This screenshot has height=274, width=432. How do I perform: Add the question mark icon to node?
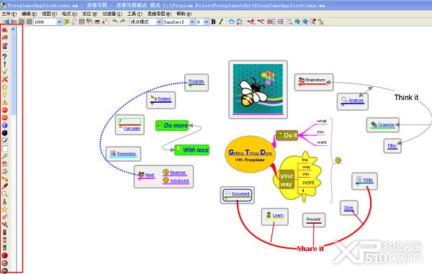point(5,57)
